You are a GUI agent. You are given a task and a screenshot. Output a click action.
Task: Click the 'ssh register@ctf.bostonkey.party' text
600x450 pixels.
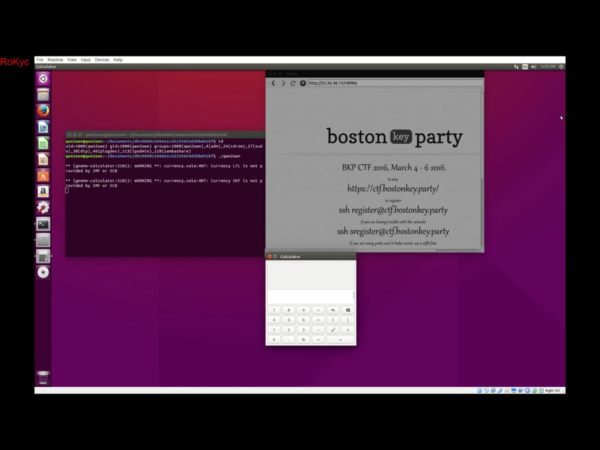pyautogui.click(x=393, y=210)
